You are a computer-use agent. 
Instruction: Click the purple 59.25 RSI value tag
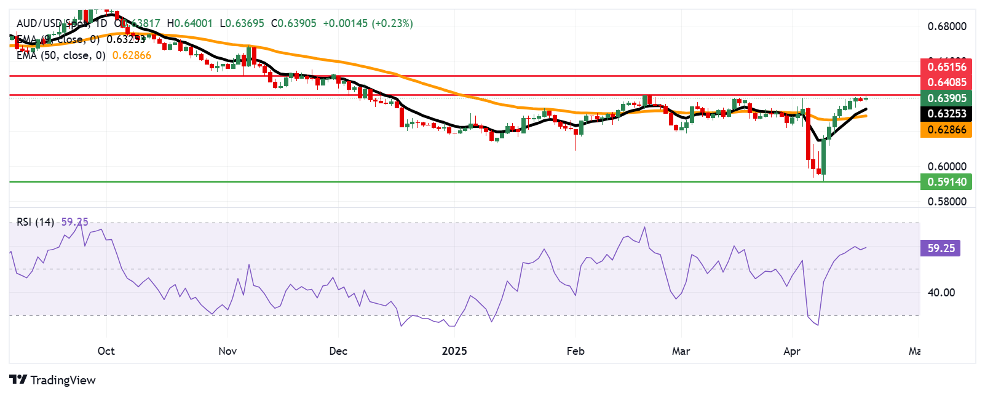[941, 248]
